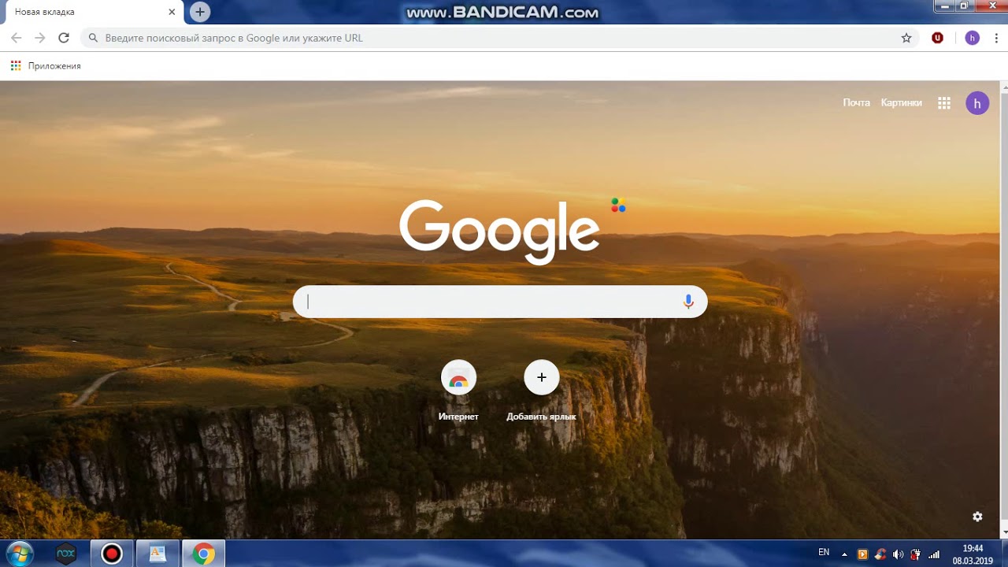Expand hidden system tray icons arrow
Image resolution: width=1008 pixels, height=567 pixels.
(x=844, y=554)
